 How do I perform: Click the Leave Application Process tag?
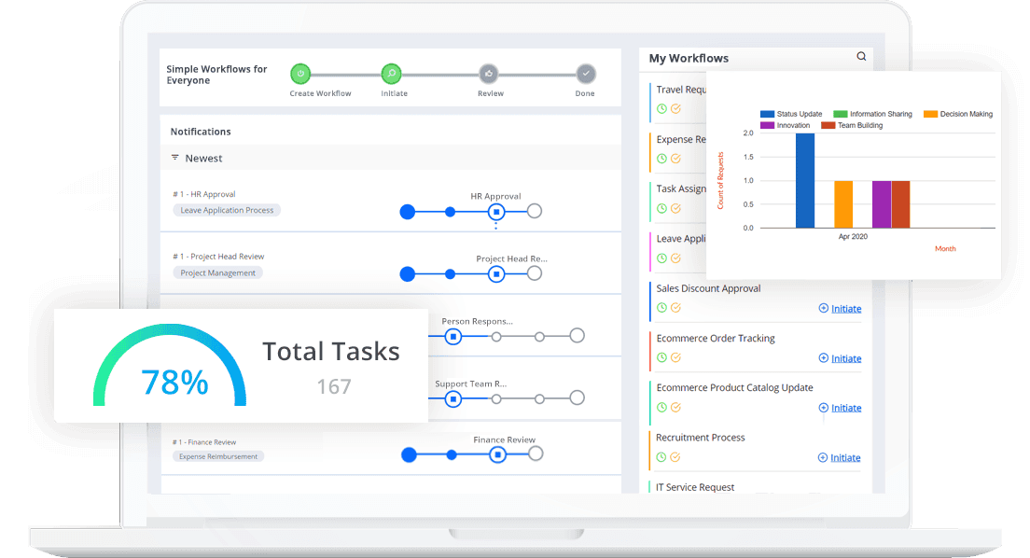pyautogui.click(x=226, y=210)
